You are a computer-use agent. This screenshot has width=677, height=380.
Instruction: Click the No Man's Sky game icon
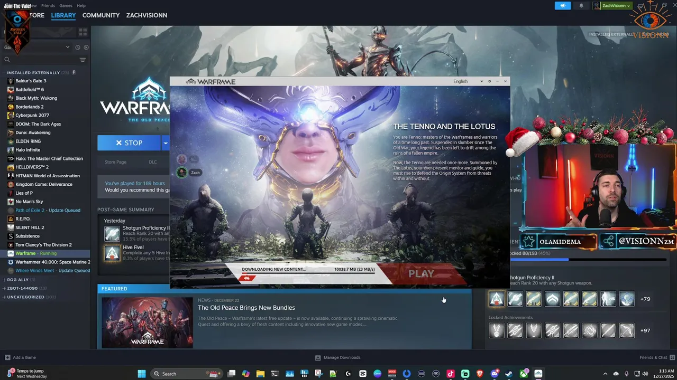click(x=11, y=202)
